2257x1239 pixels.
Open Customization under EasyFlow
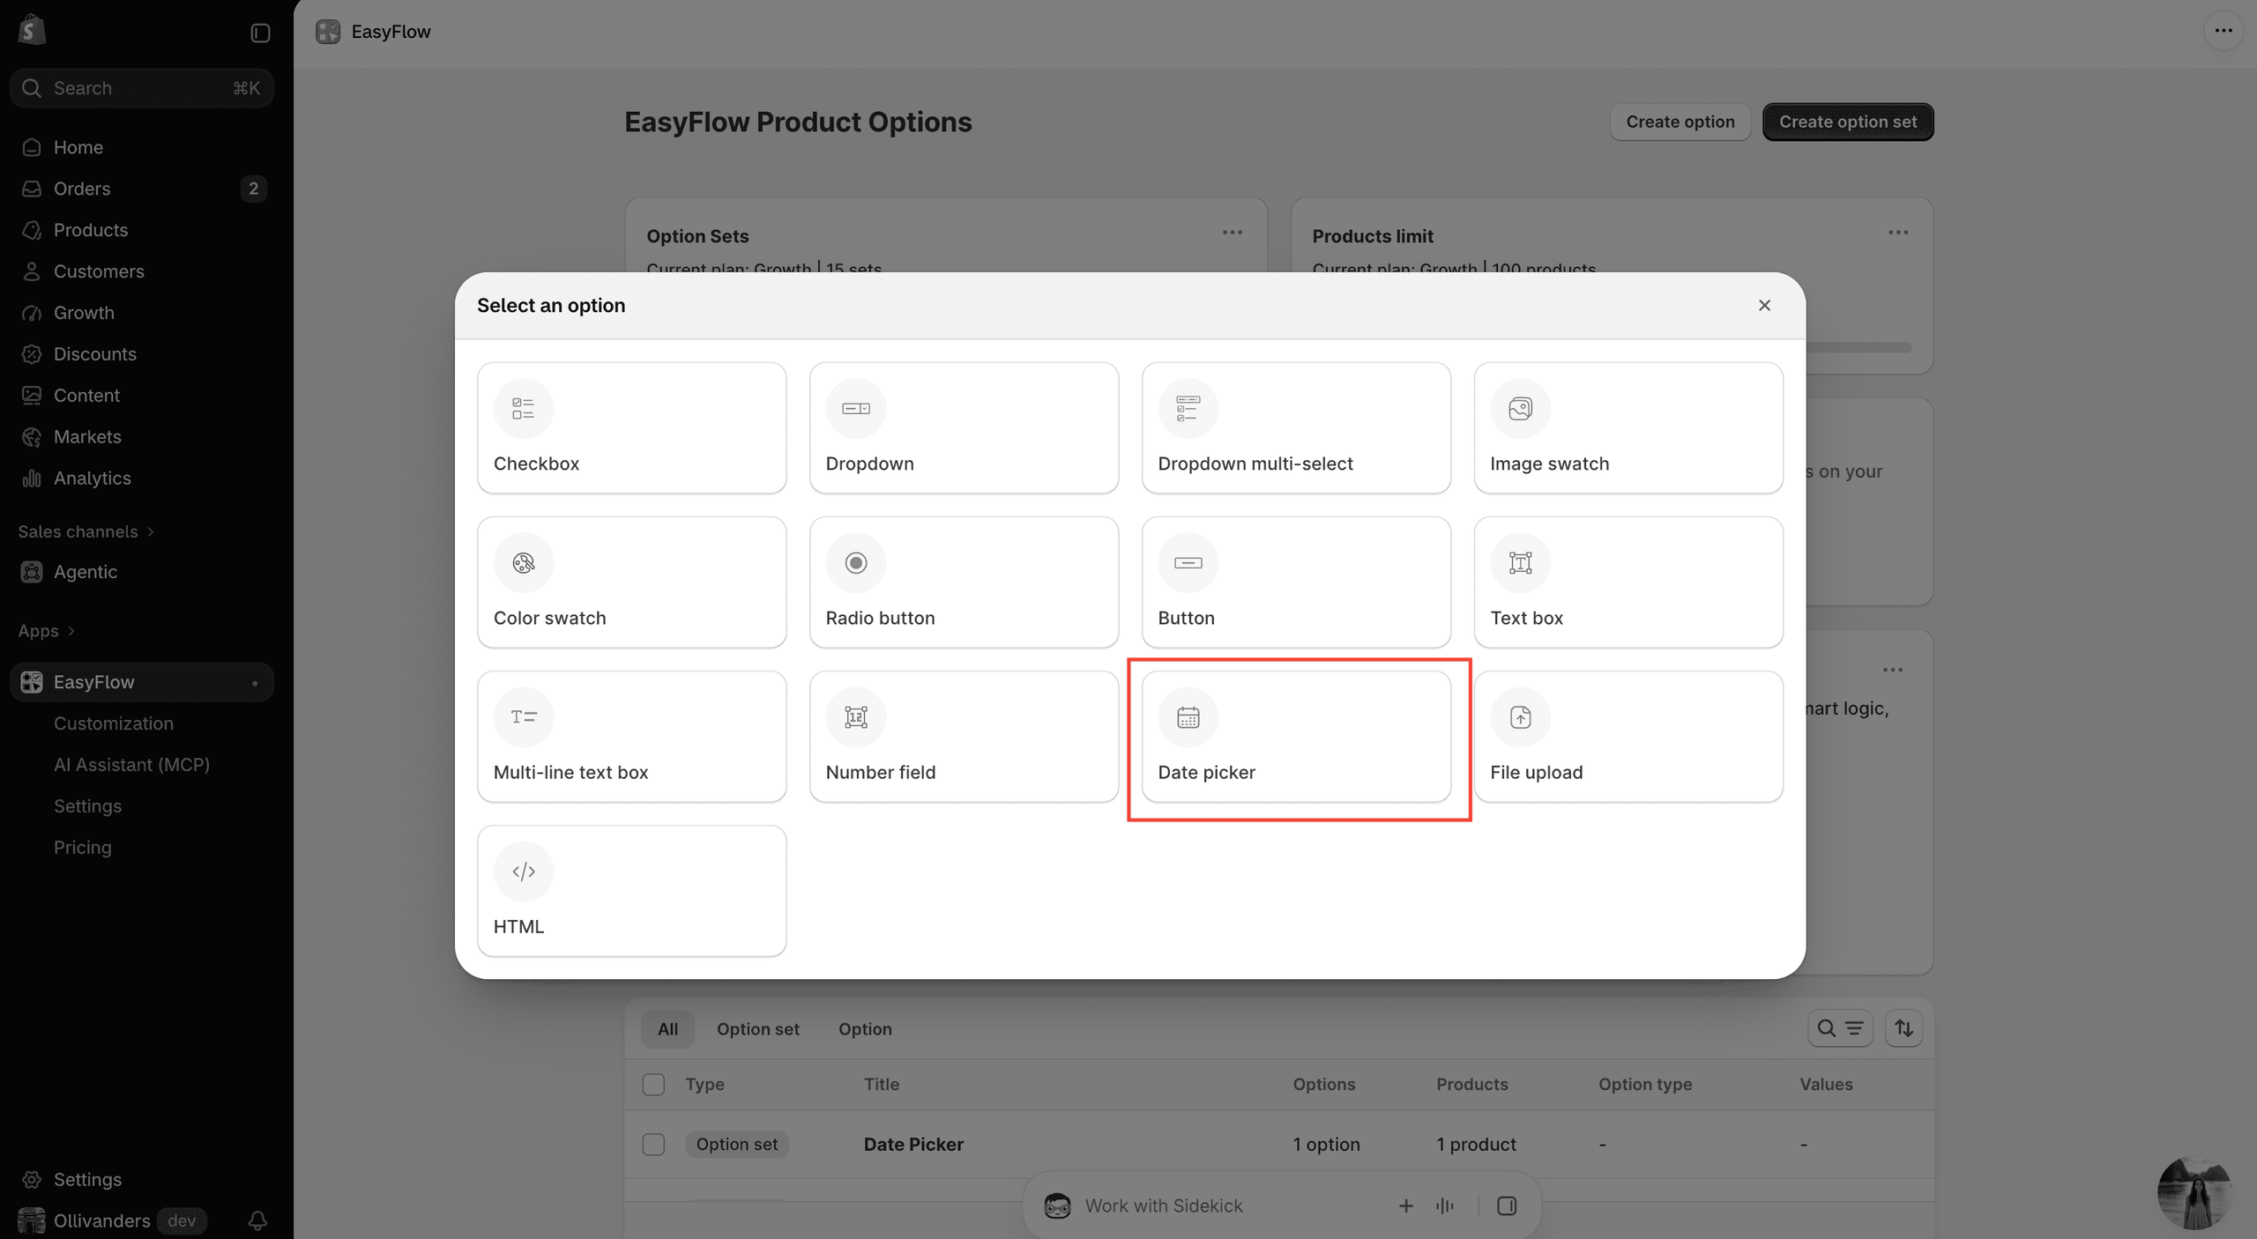pyautogui.click(x=114, y=723)
